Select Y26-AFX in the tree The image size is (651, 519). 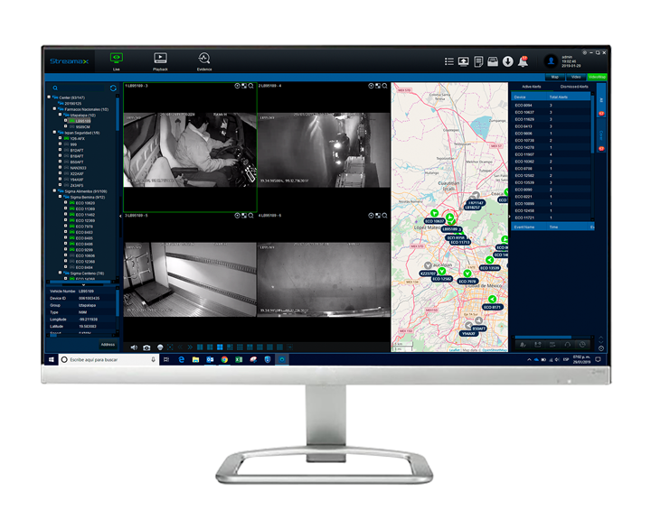(77, 138)
